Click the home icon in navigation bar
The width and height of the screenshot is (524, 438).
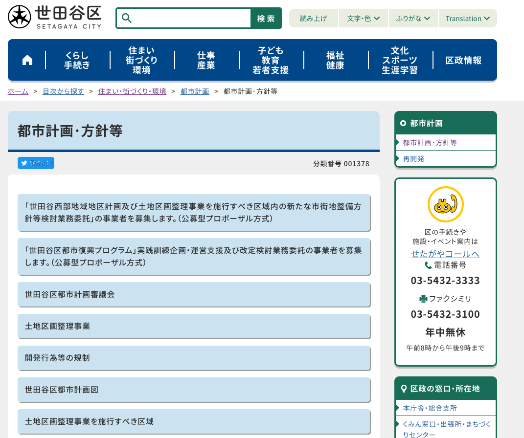[x=27, y=60]
